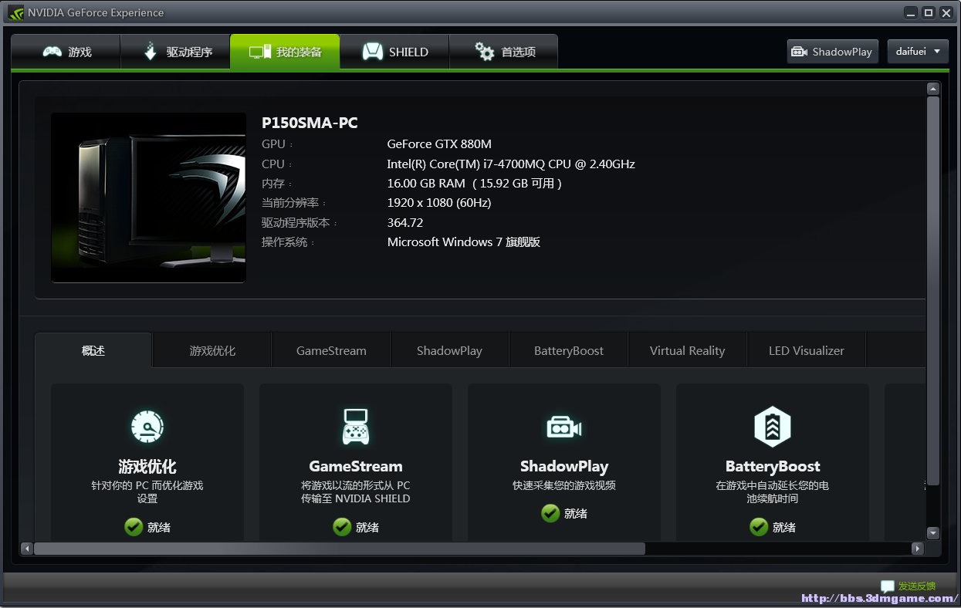
Task: Minimize the GeForce Experience window
Action: [912, 12]
